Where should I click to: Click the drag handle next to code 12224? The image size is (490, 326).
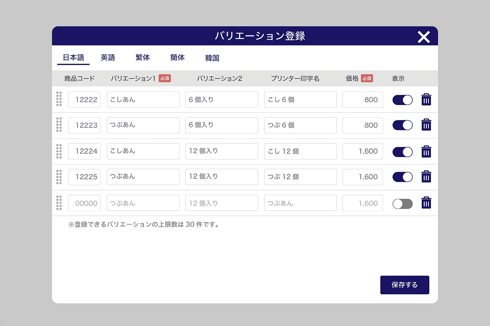tap(59, 151)
